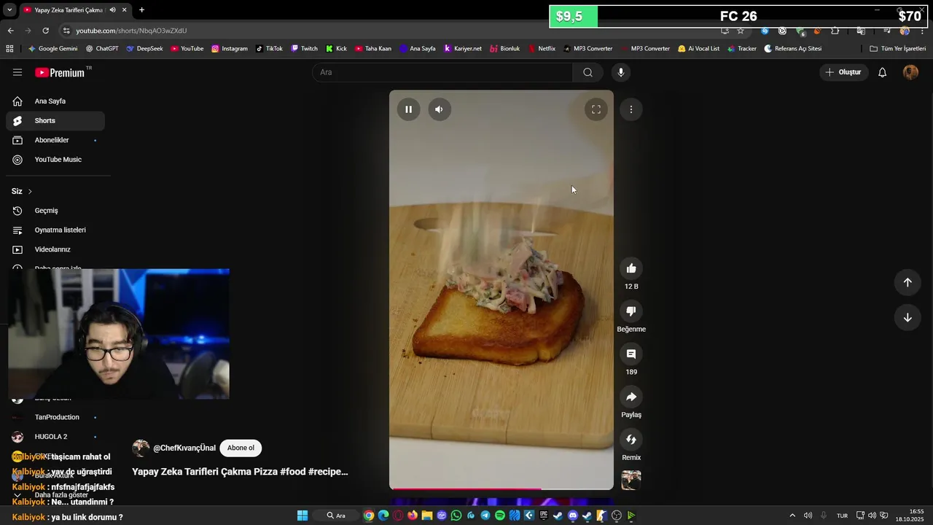Open Google Gemini bookmark
933x525 pixels.
coord(52,49)
